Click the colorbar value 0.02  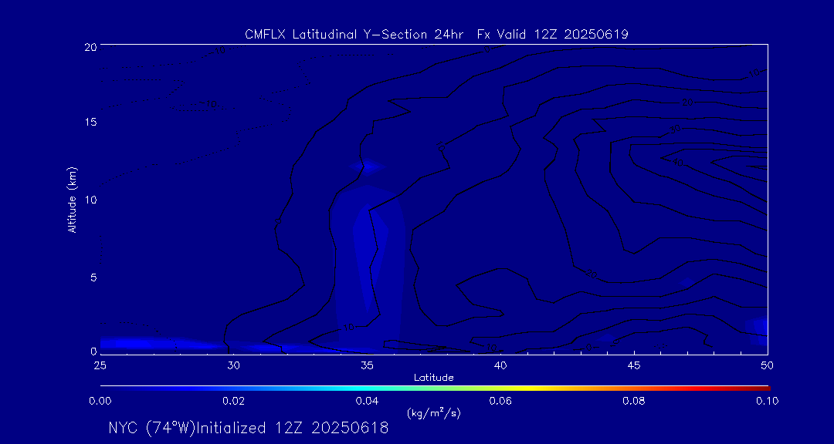[233, 401]
